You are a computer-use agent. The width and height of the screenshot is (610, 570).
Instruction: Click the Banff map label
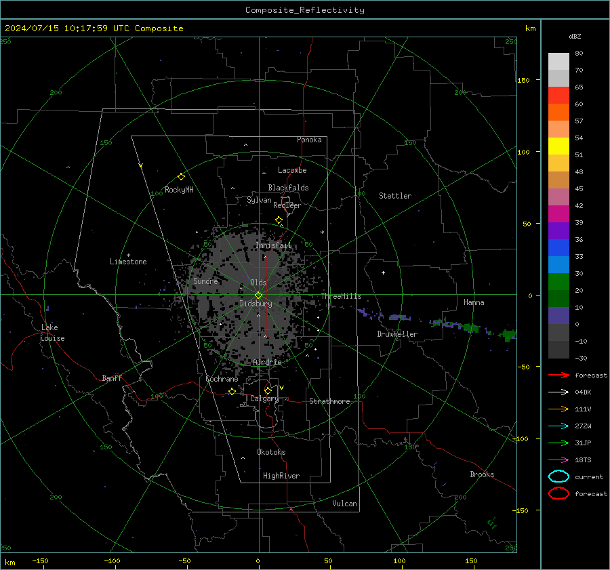click(x=112, y=378)
